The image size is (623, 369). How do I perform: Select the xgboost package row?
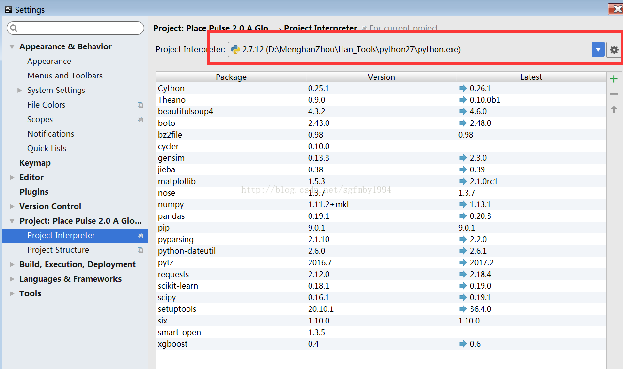(x=381, y=344)
